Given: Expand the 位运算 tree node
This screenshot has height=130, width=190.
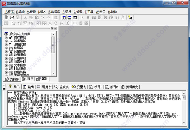Looking at the screenshot, I should (x=6, y=48).
